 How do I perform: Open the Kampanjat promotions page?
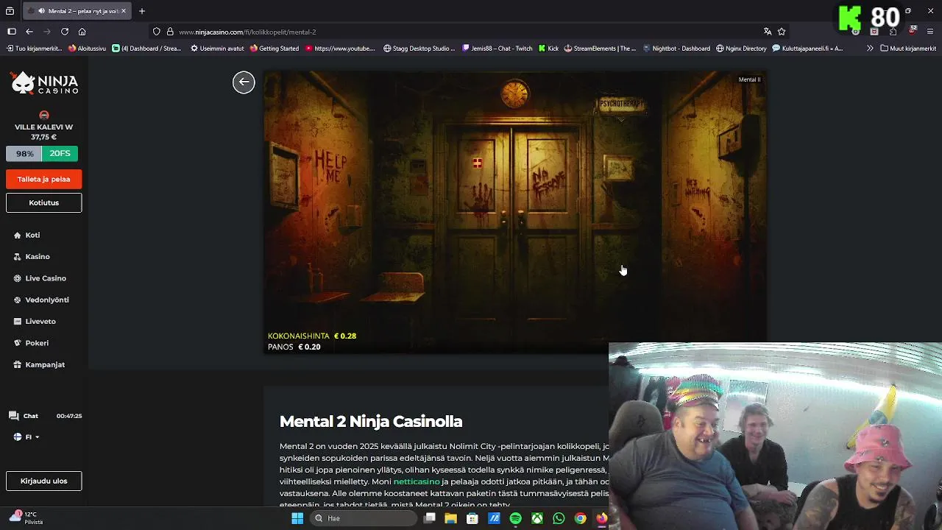pyautogui.click(x=40, y=364)
